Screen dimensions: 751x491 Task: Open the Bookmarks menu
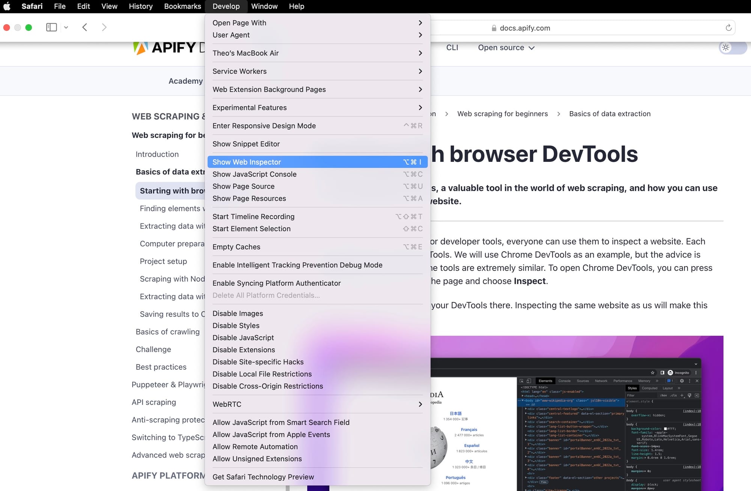pos(182,6)
